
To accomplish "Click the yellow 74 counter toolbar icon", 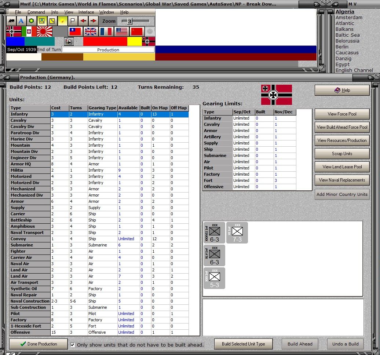I will [x=52, y=21].
